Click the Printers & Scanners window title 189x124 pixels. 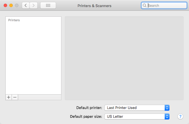[94, 6]
